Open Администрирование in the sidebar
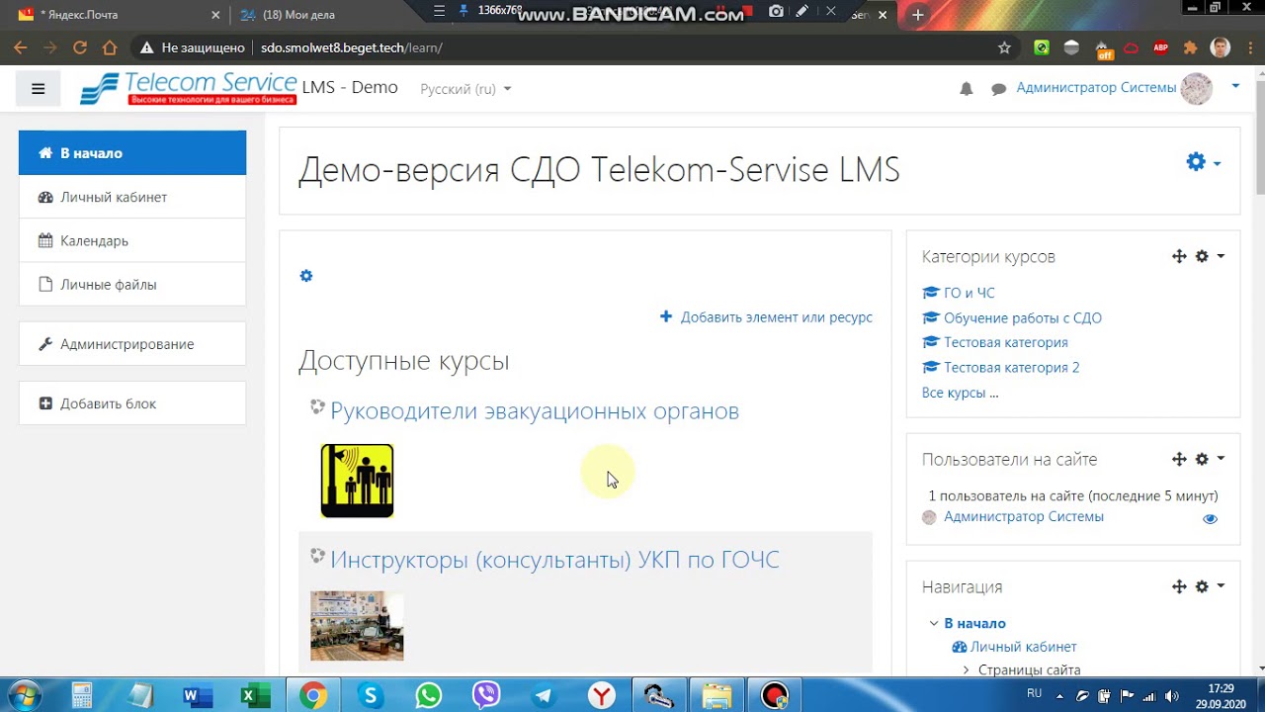Image resolution: width=1265 pixels, height=712 pixels. click(x=132, y=344)
